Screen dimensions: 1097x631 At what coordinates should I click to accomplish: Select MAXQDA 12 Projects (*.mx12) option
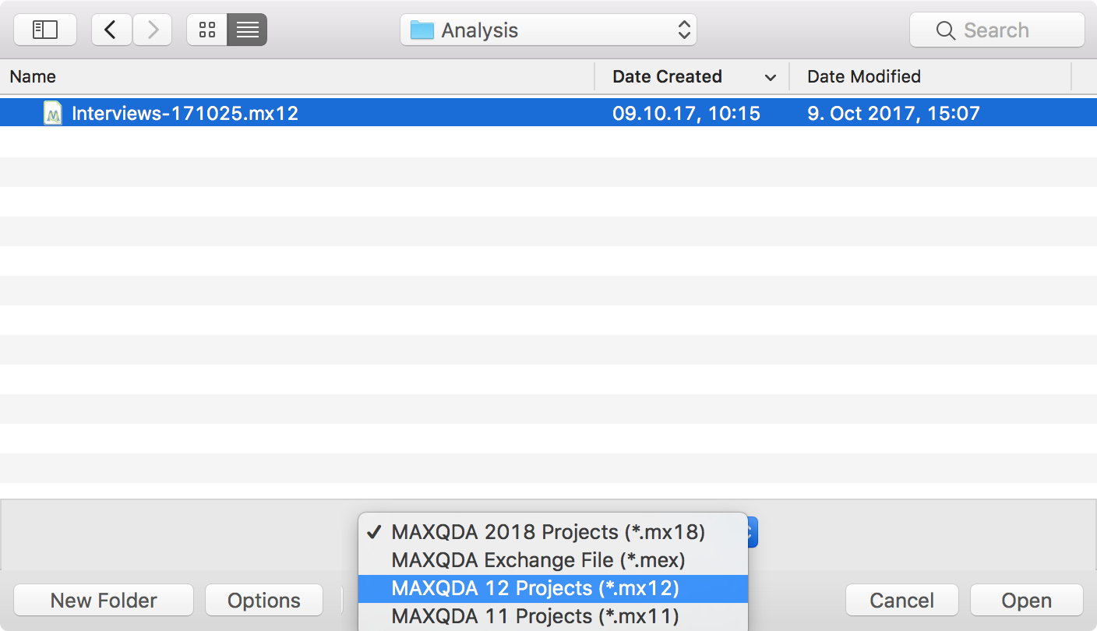point(534,588)
